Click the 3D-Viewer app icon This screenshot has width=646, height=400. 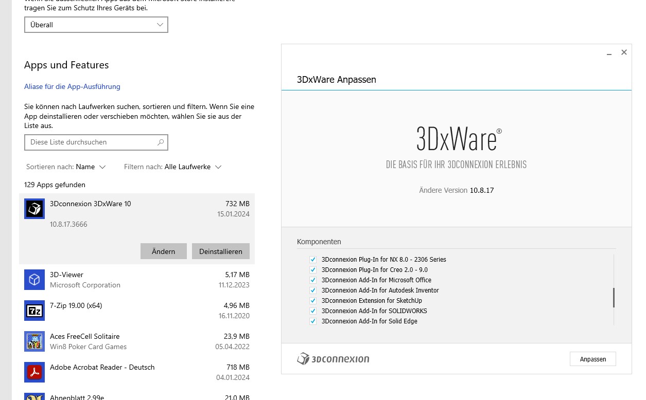pos(34,280)
